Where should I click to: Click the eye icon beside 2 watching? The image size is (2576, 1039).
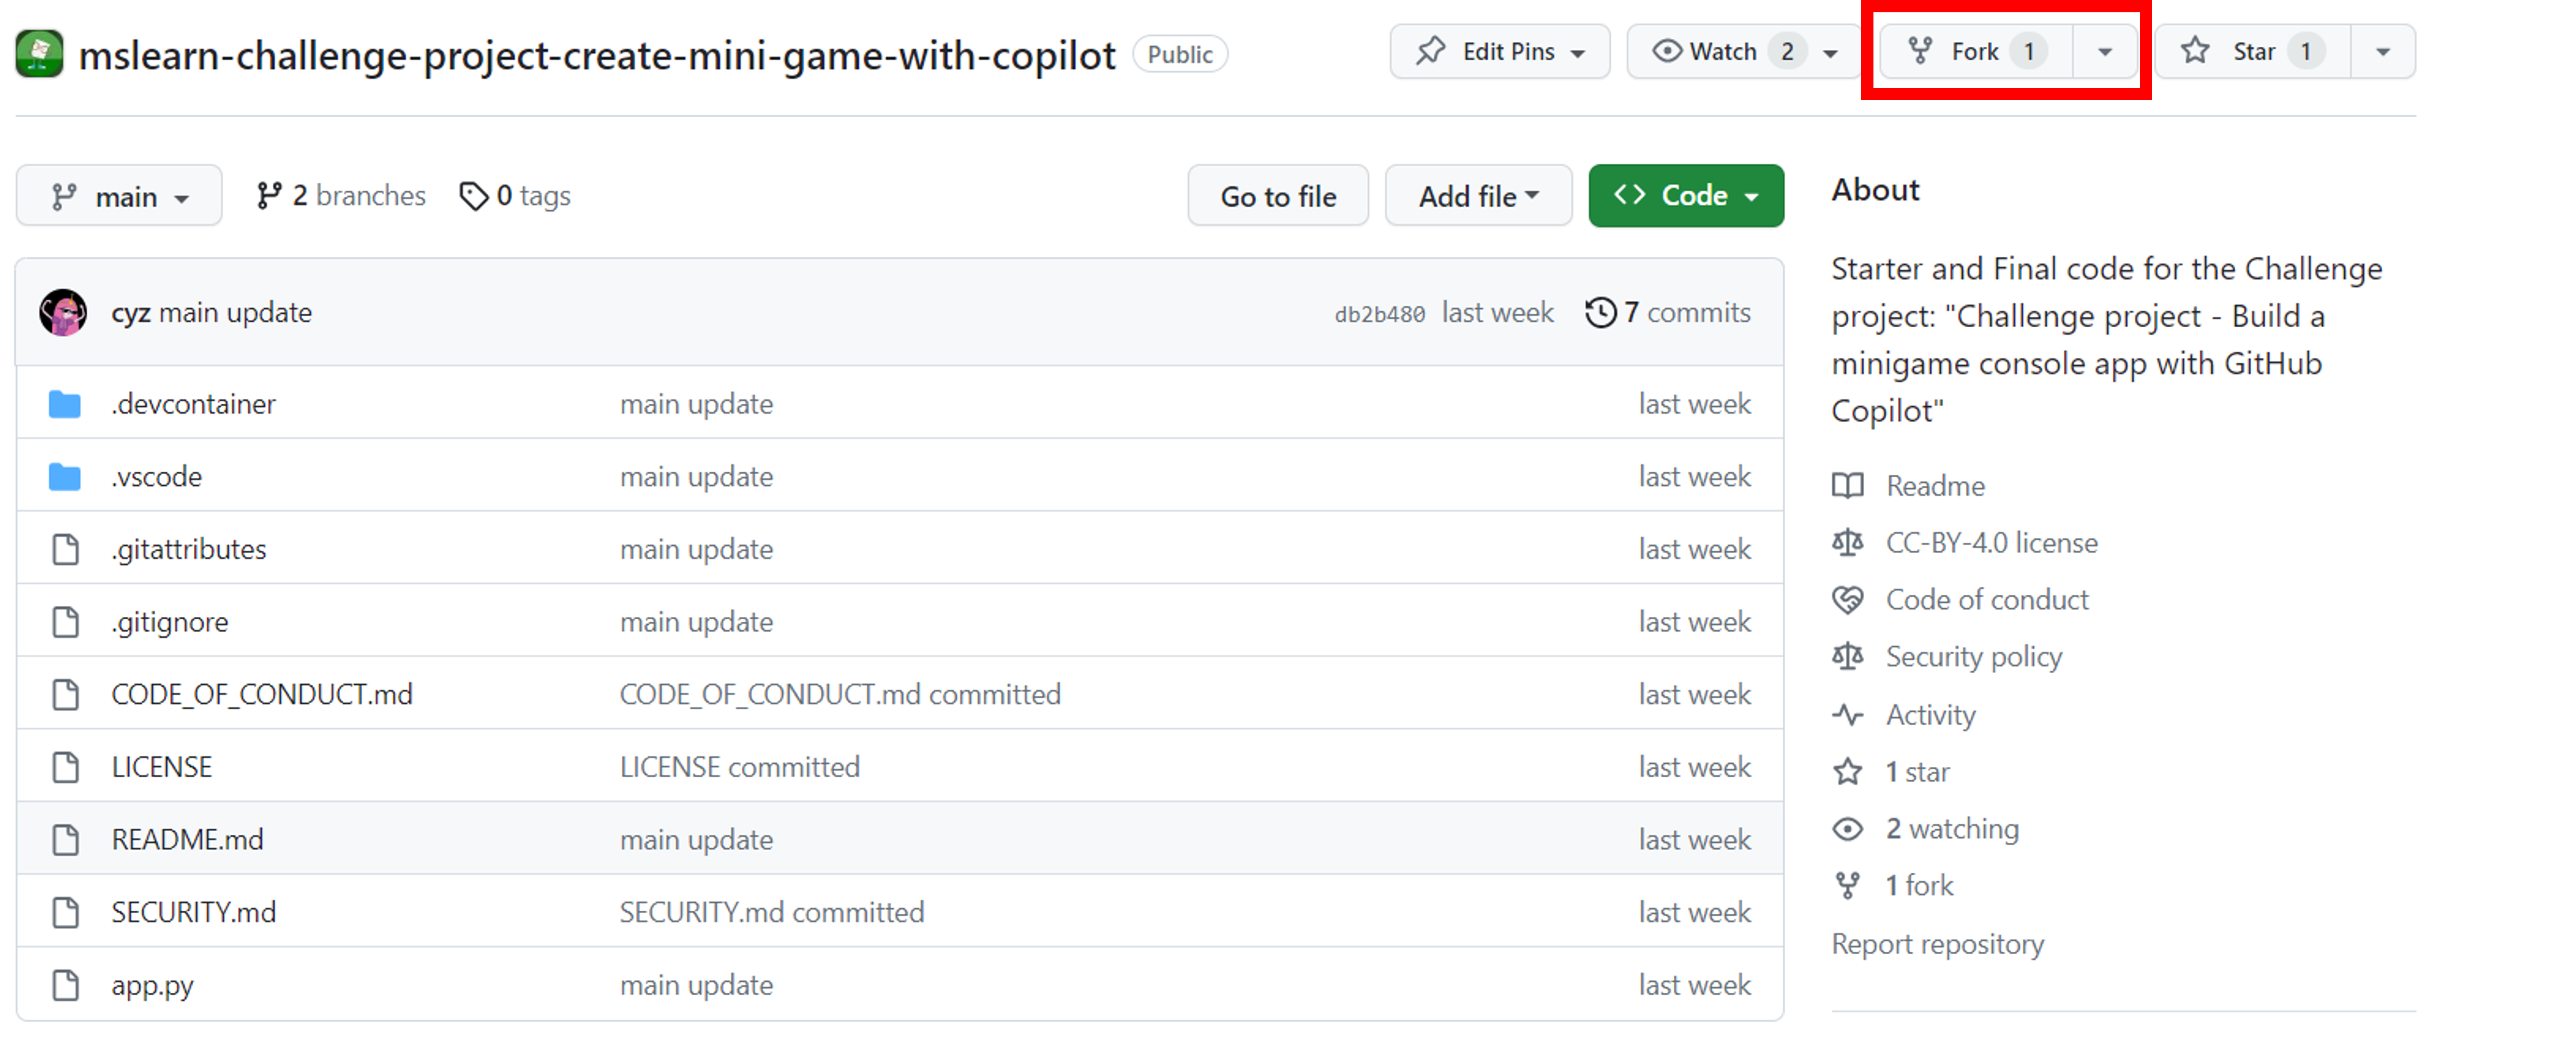point(1847,829)
